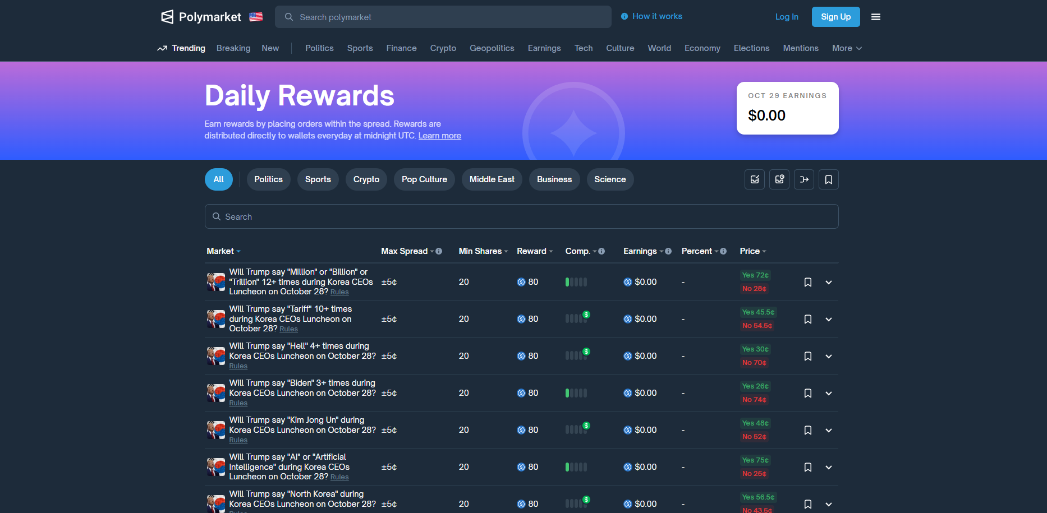This screenshot has width=1047, height=513.
Task: Expand the Trump Biden market row
Action: point(829,393)
